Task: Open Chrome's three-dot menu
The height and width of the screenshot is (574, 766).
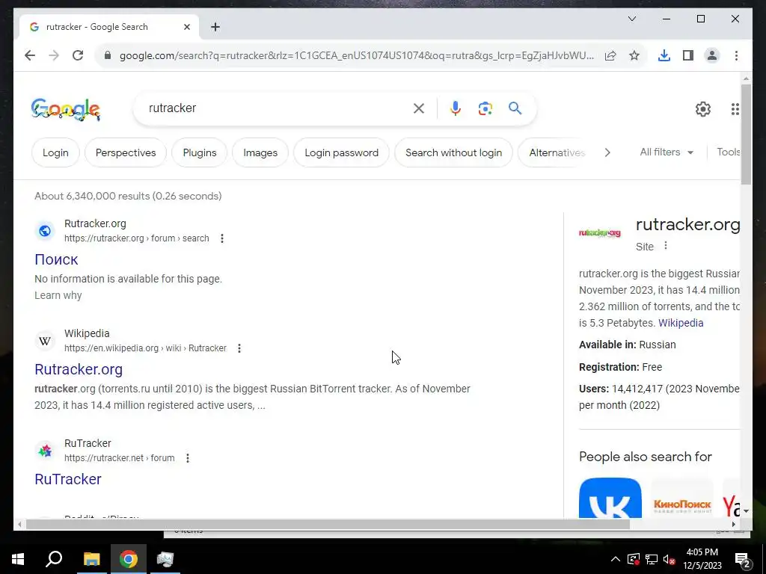Action: pos(736,55)
